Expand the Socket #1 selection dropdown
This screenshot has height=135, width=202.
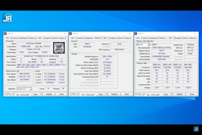pos(30,89)
